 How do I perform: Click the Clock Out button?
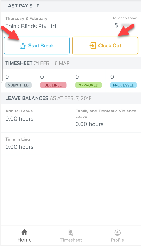click(105, 46)
